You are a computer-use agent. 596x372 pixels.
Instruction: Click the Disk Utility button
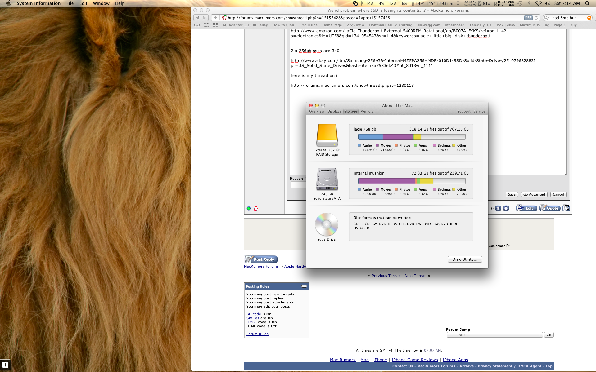click(x=465, y=259)
